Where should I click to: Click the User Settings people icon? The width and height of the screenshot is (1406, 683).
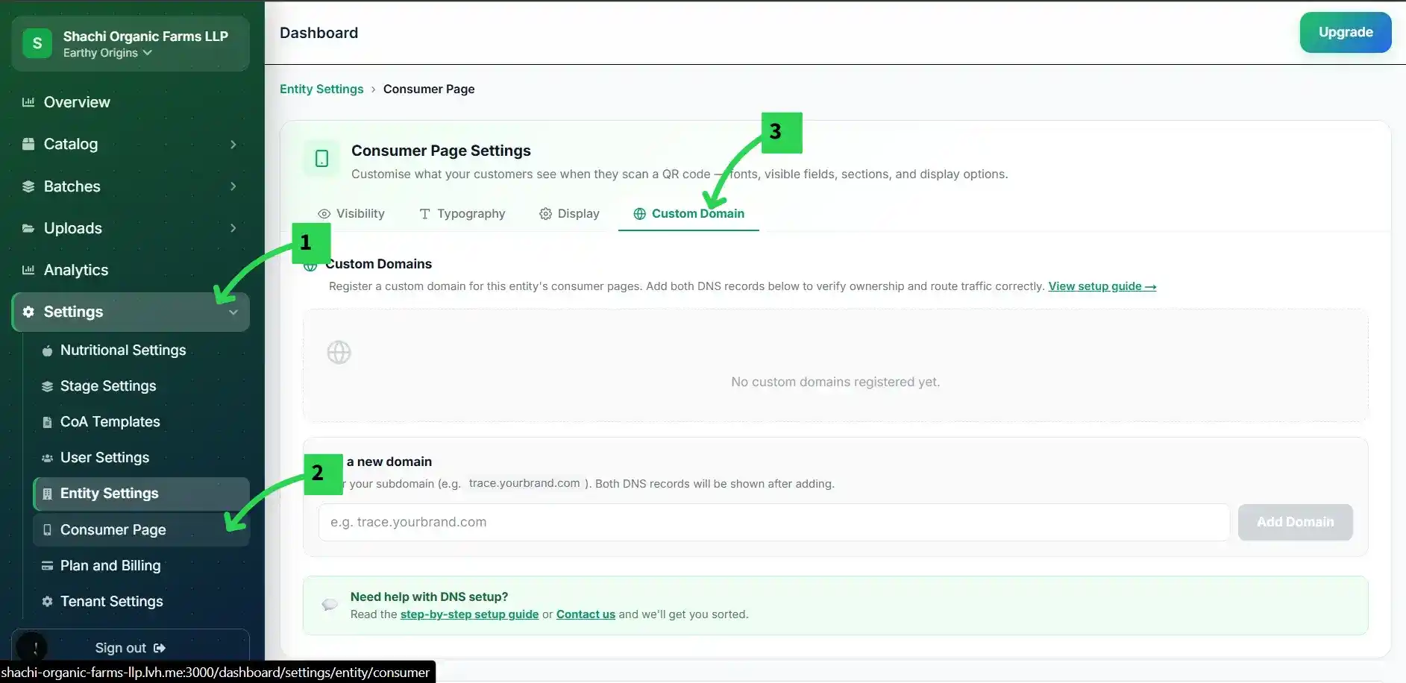pyautogui.click(x=47, y=458)
